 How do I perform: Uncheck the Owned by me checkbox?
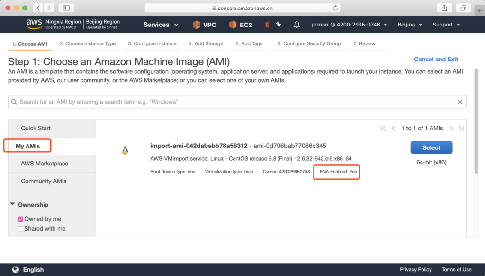(x=20, y=219)
